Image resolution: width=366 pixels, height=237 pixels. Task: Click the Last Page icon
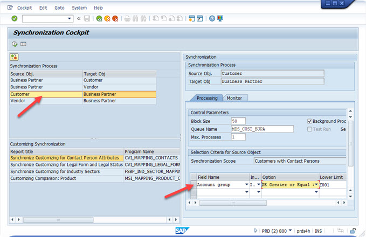[179, 18]
